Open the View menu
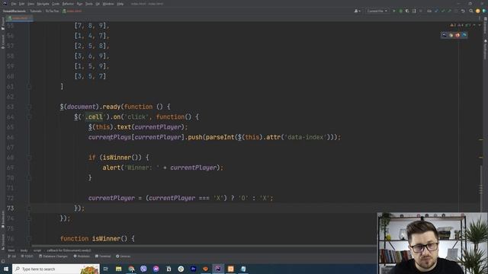Screen dimensions: 488x274 point(30,4)
